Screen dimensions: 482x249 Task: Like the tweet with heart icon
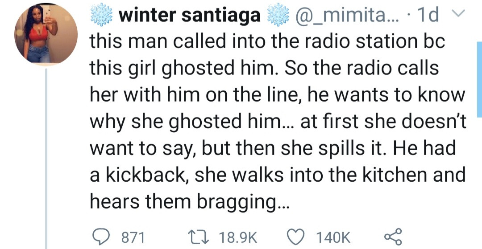coord(296,237)
